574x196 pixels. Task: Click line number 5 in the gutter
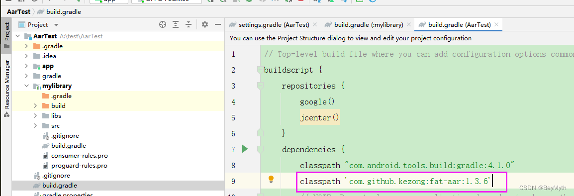(234, 117)
